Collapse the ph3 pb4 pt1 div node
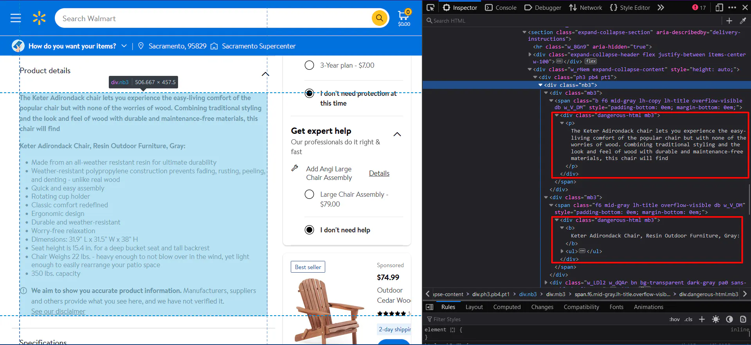751x345 pixels. (535, 77)
